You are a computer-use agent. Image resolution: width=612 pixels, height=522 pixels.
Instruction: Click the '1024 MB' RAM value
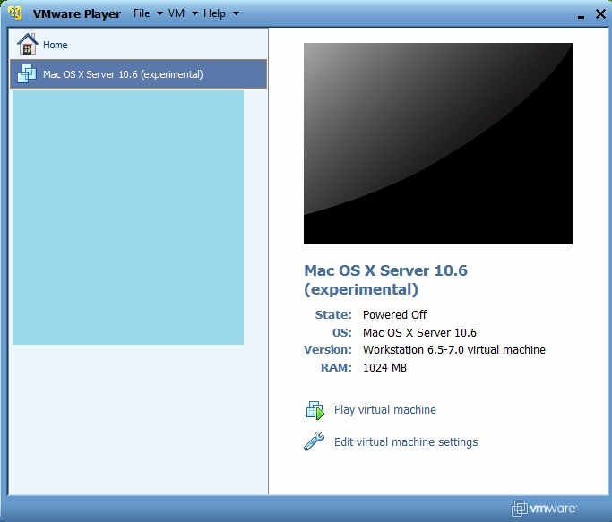pos(384,367)
